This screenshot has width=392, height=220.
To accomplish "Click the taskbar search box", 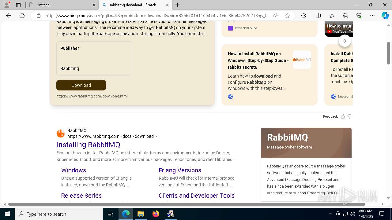I will click(x=59, y=214).
